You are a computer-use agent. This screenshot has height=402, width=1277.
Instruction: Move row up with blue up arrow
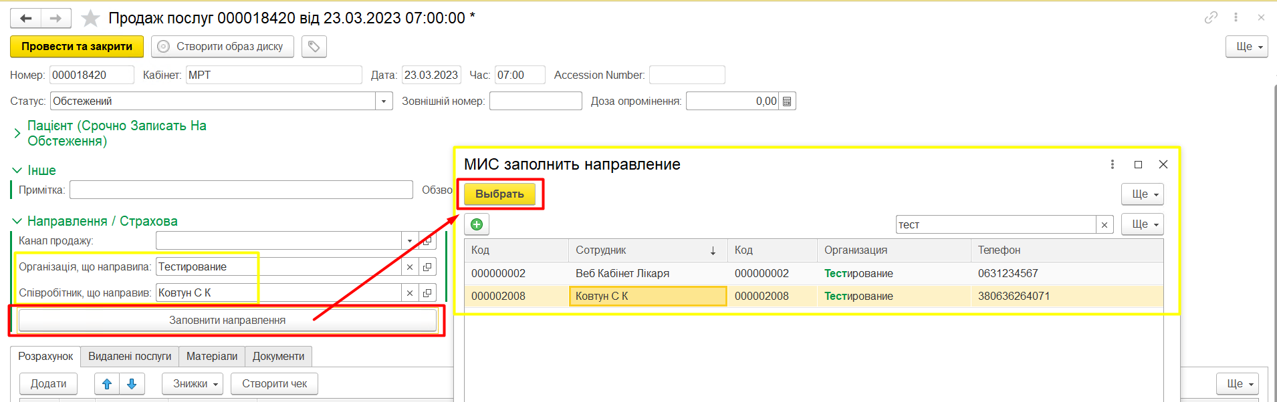(x=107, y=384)
